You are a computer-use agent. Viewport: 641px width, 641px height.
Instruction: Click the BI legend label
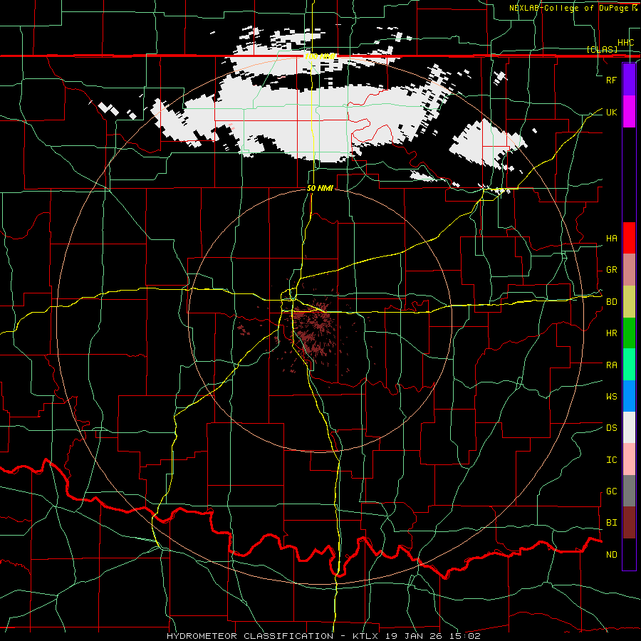611,523
